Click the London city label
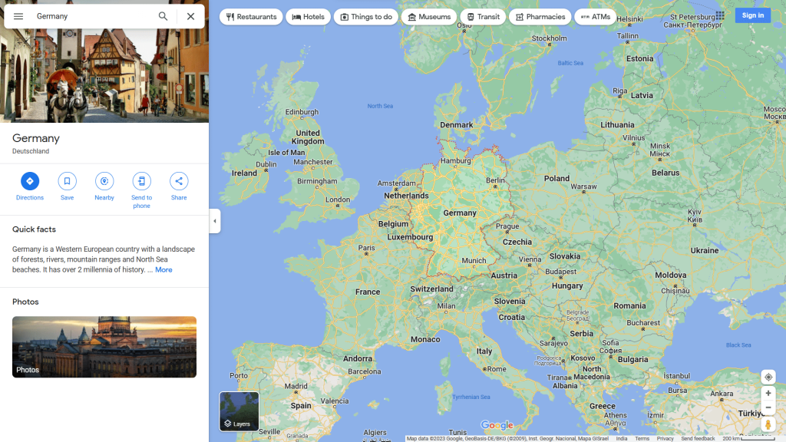The width and height of the screenshot is (786, 442). click(x=338, y=200)
